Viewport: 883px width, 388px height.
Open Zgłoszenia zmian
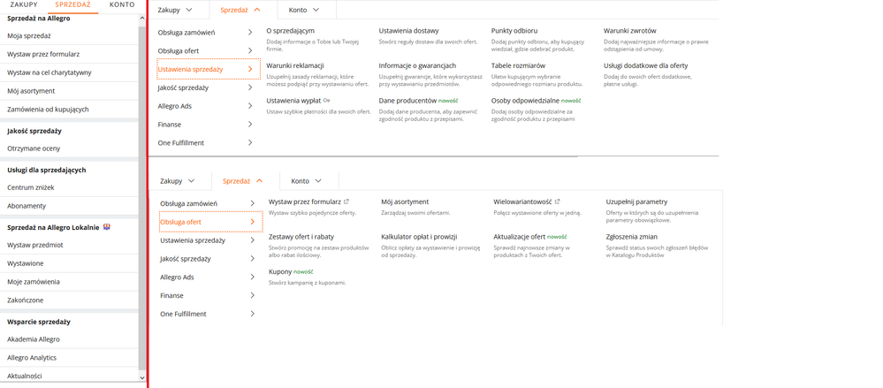tap(631, 237)
